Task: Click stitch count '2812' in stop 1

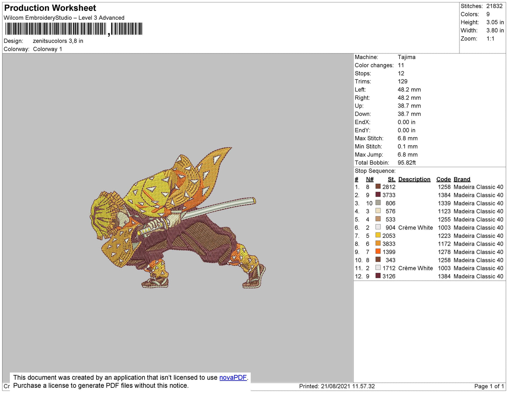Action: point(389,187)
